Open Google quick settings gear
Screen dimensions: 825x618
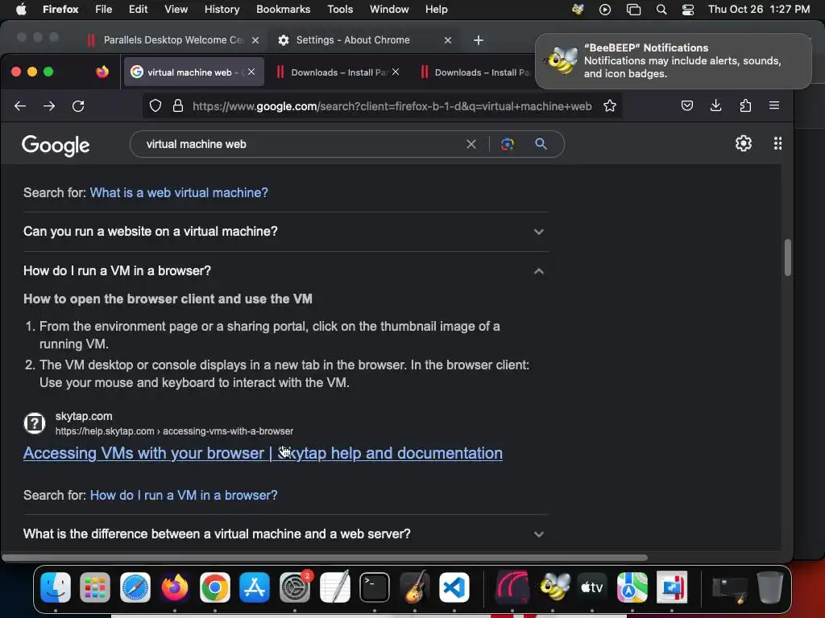(744, 143)
